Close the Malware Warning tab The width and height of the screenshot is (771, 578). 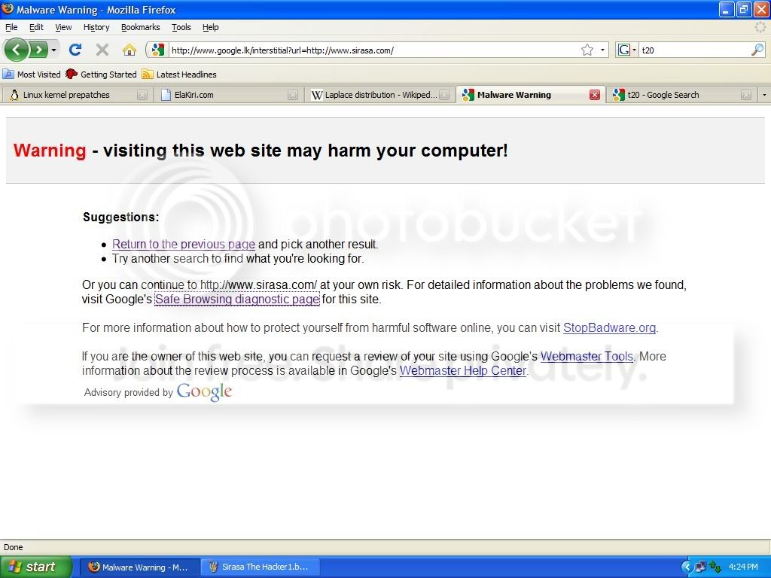point(595,95)
